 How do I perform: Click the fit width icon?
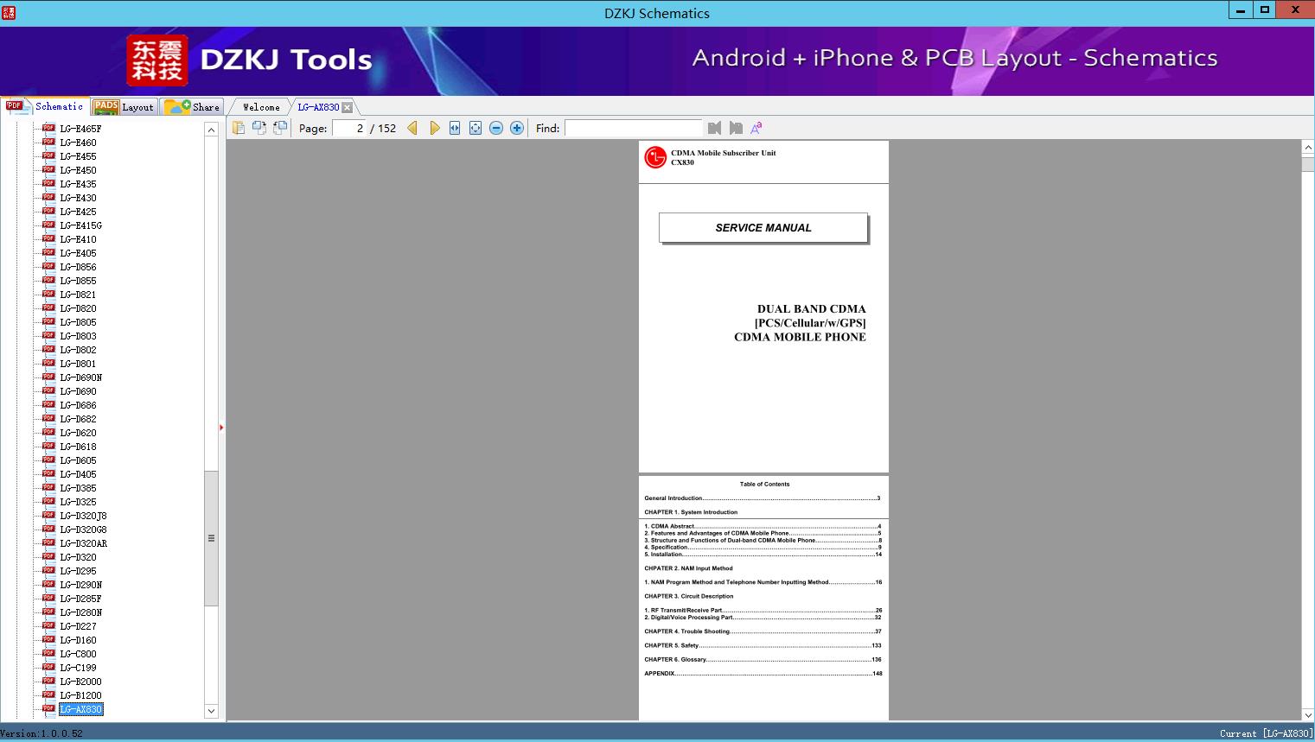455,128
